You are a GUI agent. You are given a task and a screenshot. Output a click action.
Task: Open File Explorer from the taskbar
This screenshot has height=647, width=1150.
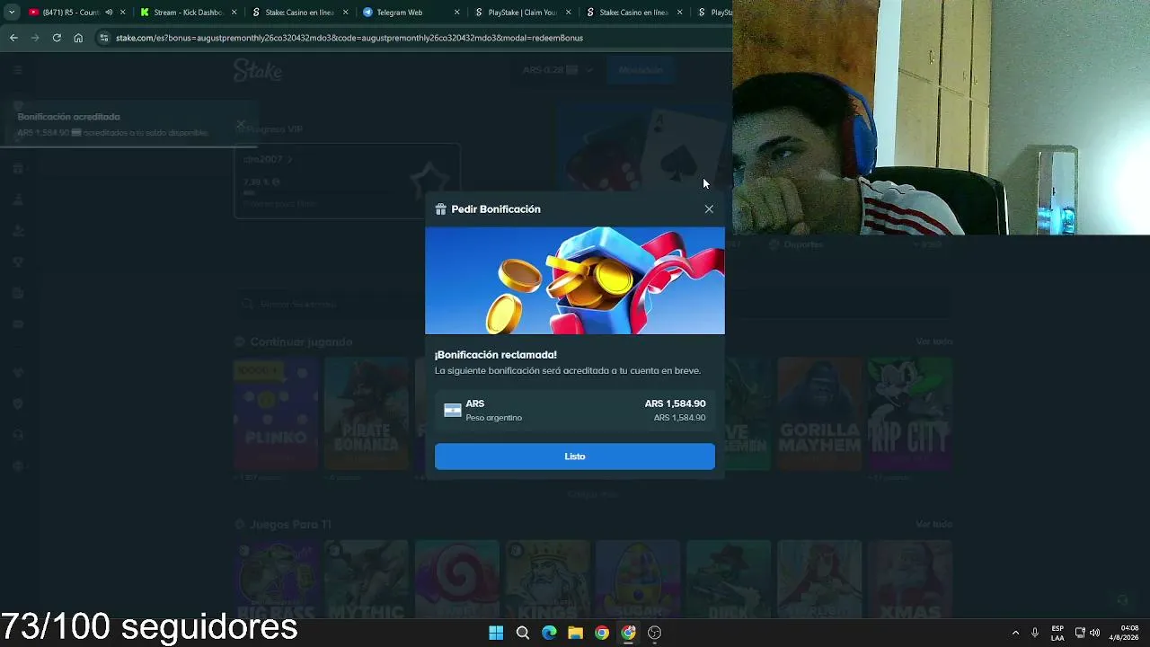click(576, 633)
